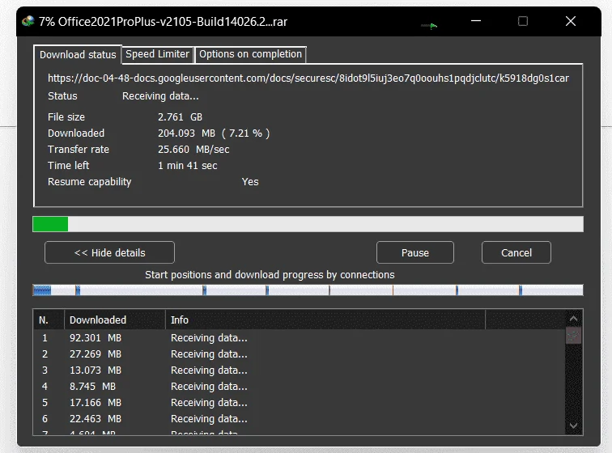
Task: Click scroll down arrow in connections list
Action: 573,425
